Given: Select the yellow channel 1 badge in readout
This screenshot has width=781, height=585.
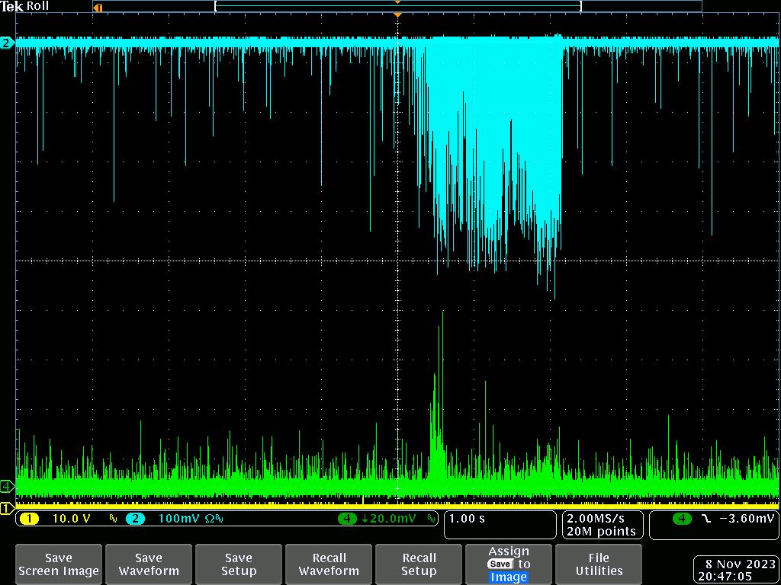Looking at the screenshot, I should tap(29, 519).
